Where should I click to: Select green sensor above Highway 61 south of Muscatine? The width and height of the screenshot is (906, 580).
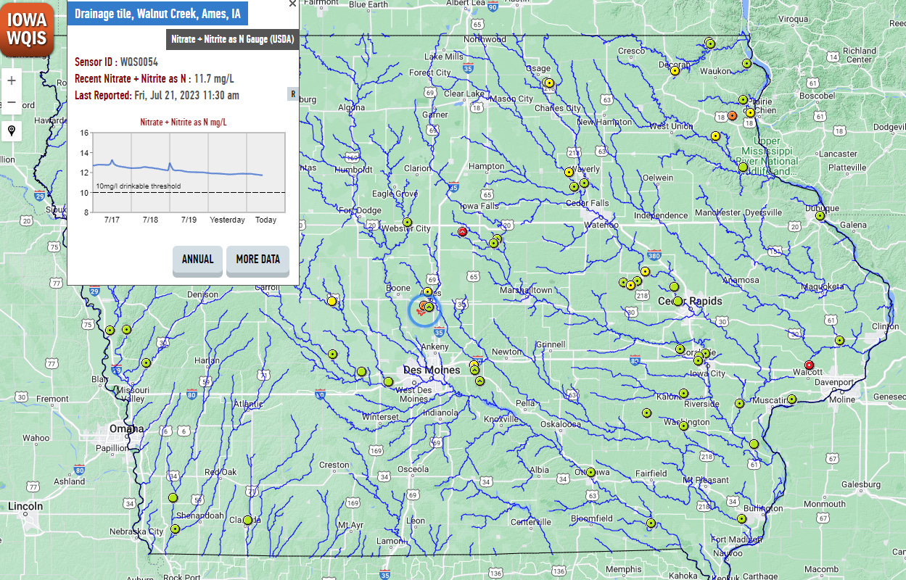pyautogui.click(x=754, y=444)
